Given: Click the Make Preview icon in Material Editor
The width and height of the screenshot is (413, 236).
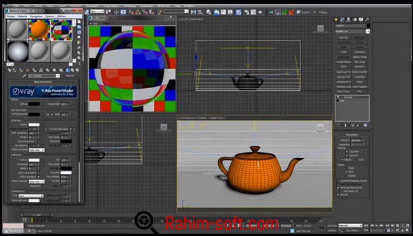Looking at the screenshot, I should pos(79,48).
